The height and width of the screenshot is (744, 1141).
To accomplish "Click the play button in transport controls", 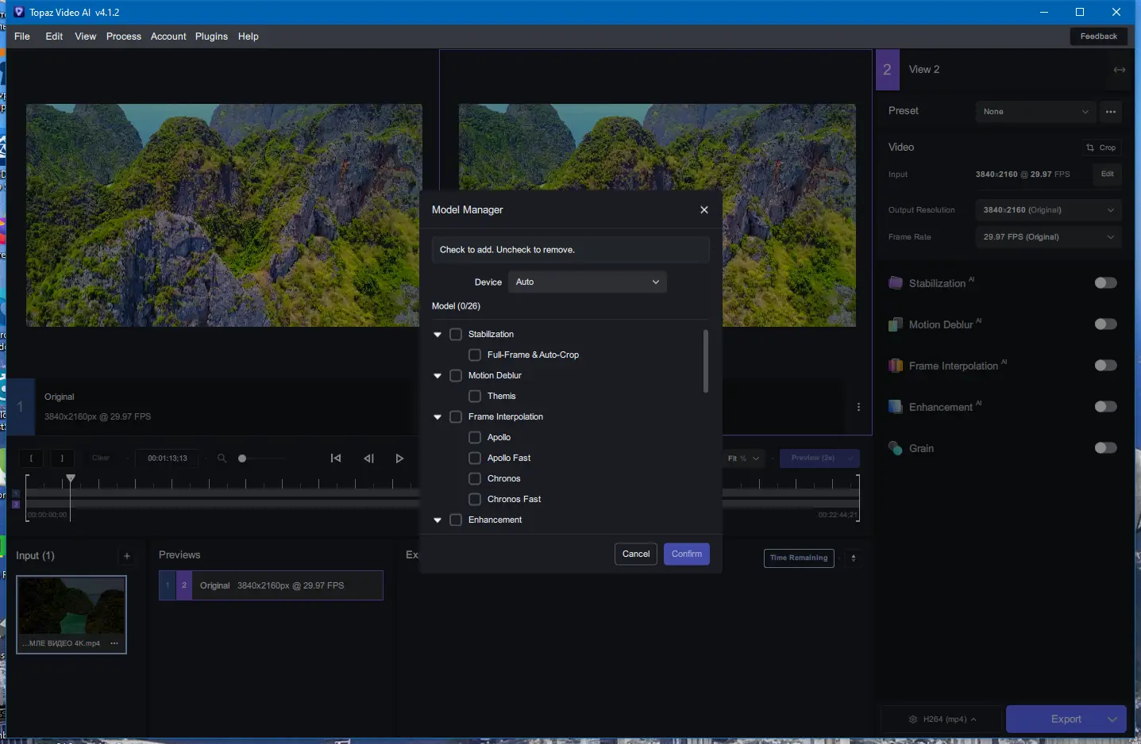I will click(399, 458).
